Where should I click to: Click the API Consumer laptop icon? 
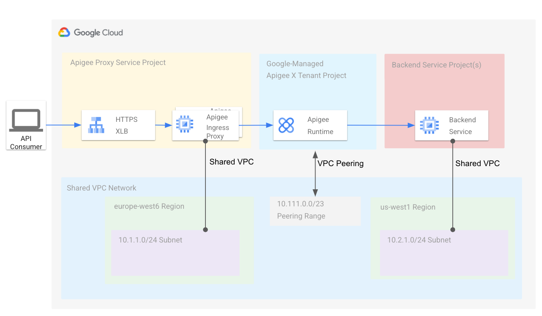[x=26, y=120]
